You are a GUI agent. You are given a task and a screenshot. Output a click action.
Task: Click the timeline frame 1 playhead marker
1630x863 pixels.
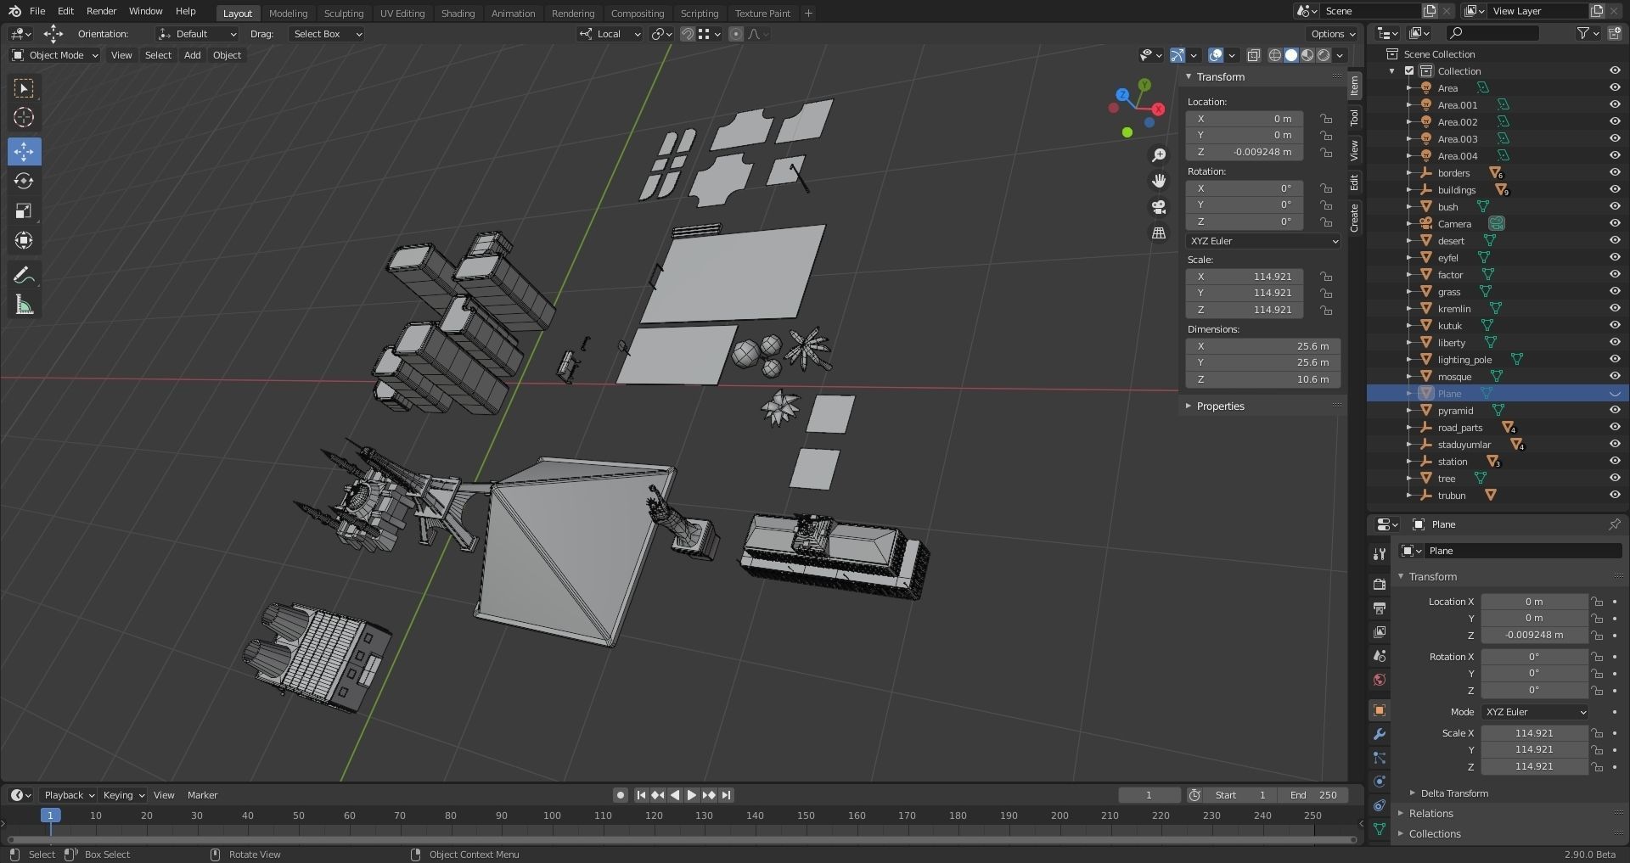(x=50, y=815)
